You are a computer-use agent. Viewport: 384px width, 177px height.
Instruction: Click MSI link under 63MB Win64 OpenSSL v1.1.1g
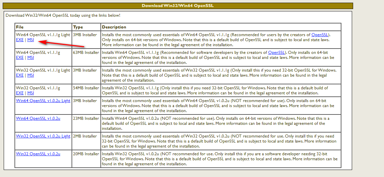(x=31, y=58)
